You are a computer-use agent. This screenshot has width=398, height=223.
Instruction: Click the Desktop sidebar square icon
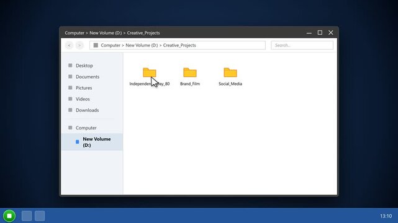70,65
